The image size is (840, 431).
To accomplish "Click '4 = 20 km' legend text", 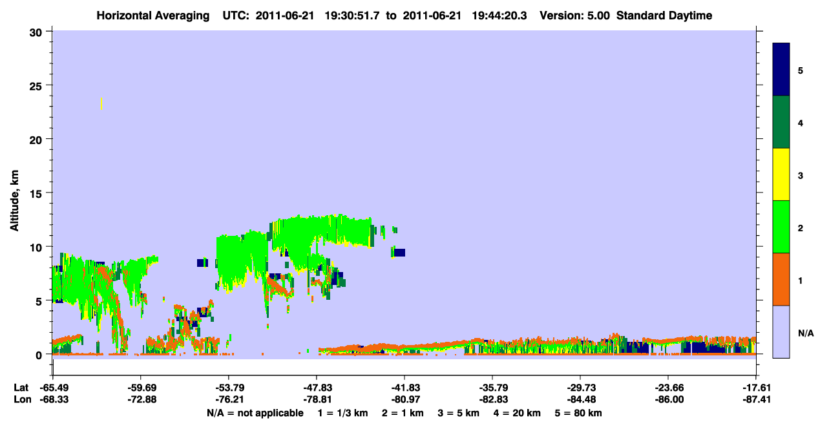I will coord(517,413).
